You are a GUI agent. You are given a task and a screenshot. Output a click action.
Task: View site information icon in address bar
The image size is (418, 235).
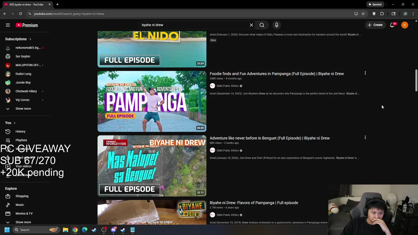coord(30,14)
